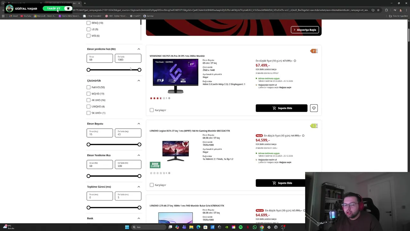This screenshot has width=410, height=231.
Task: Open NVIDIA app from taskbar
Action: point(226,227)
